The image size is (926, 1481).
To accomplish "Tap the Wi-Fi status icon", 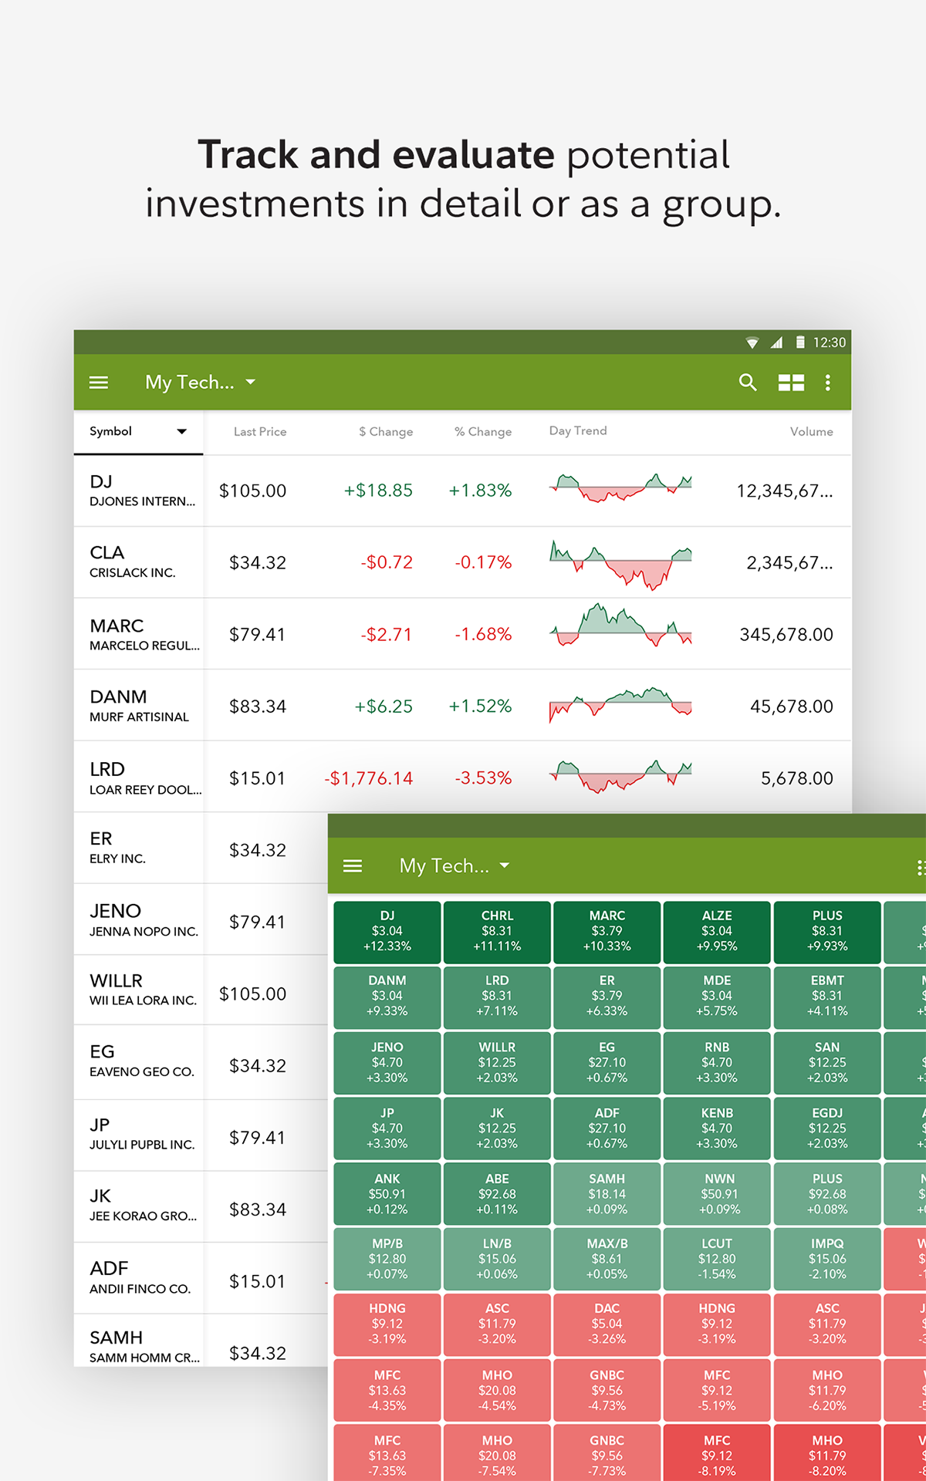I will [x=752, y=342].
